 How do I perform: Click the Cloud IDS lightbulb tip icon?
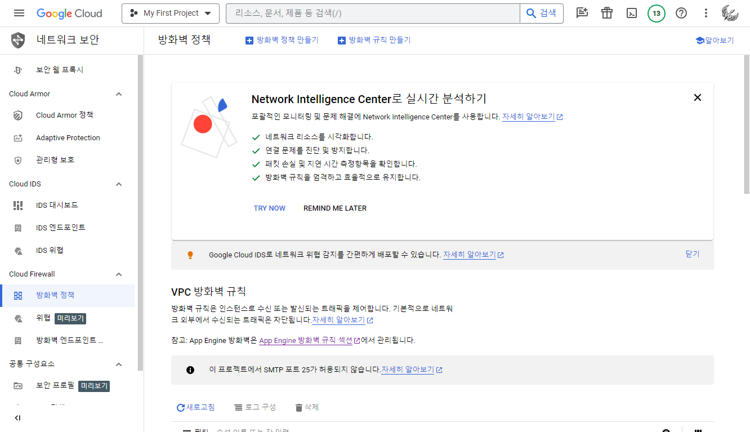click(190, 255)
